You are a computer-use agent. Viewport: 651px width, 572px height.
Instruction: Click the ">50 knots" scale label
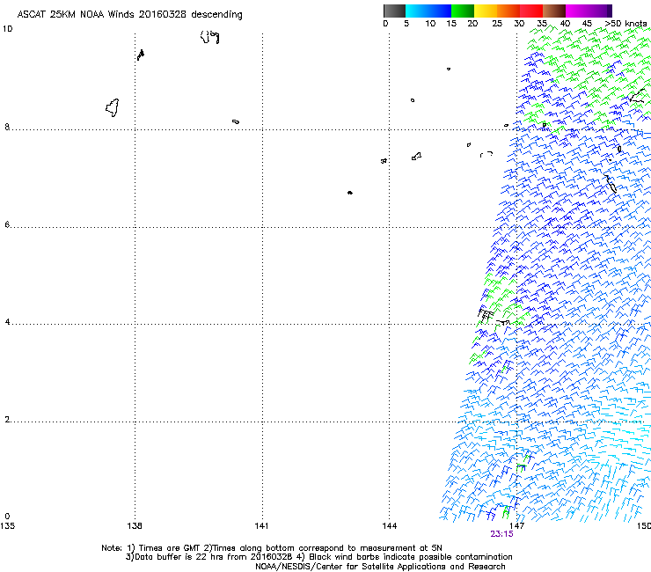[626, 24]
